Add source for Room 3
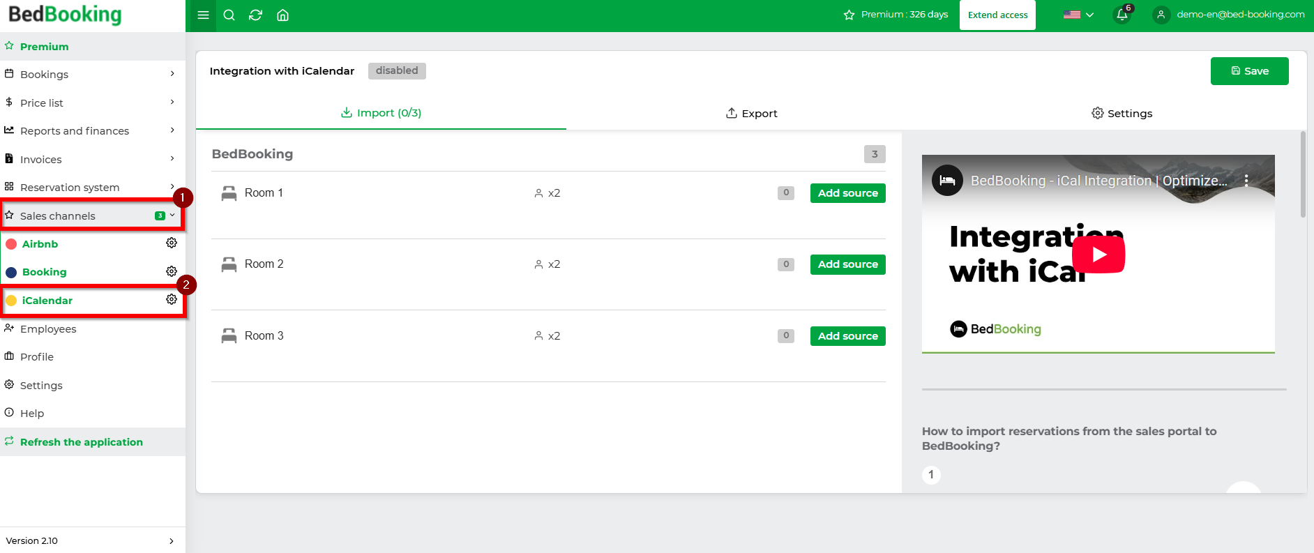Image resolution: width=1314 pixels, height=553 pixels. click(x=847, y=336)
